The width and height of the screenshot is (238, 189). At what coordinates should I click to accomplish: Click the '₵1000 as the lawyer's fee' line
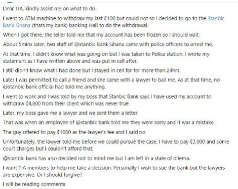75,132
